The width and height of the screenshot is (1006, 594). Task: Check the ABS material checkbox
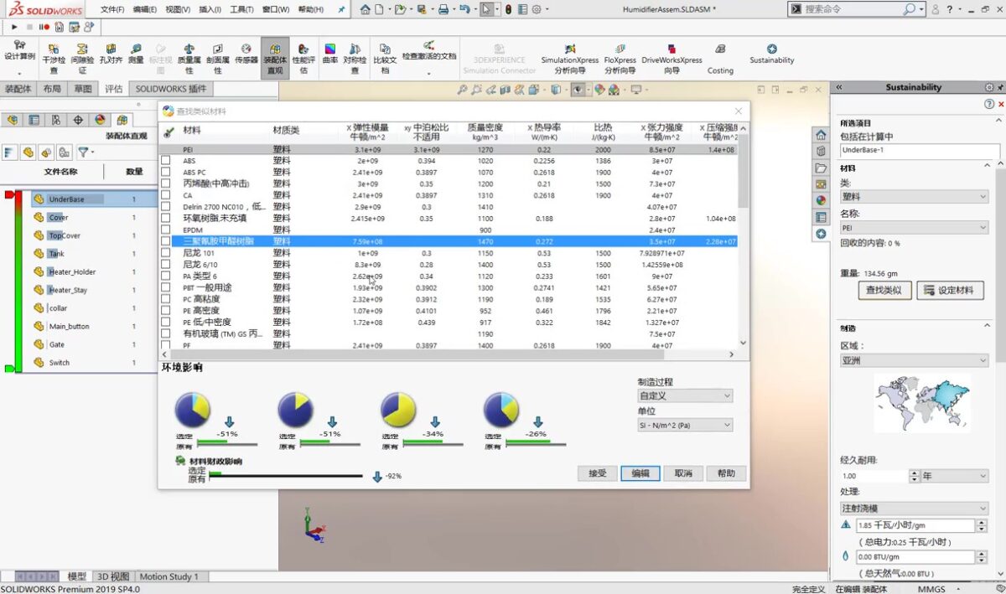click(166, 161)
